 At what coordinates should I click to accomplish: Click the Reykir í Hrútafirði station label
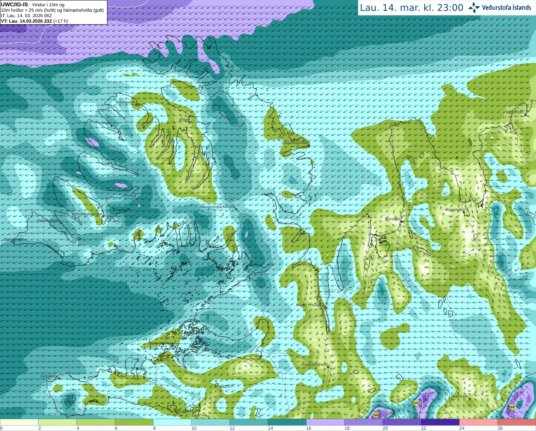coord(311,305)
